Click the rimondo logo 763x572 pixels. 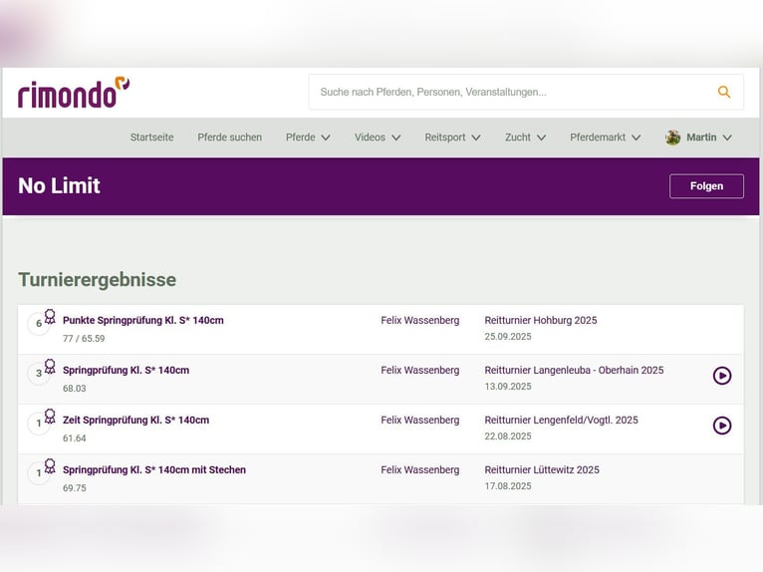pos(74,93)
